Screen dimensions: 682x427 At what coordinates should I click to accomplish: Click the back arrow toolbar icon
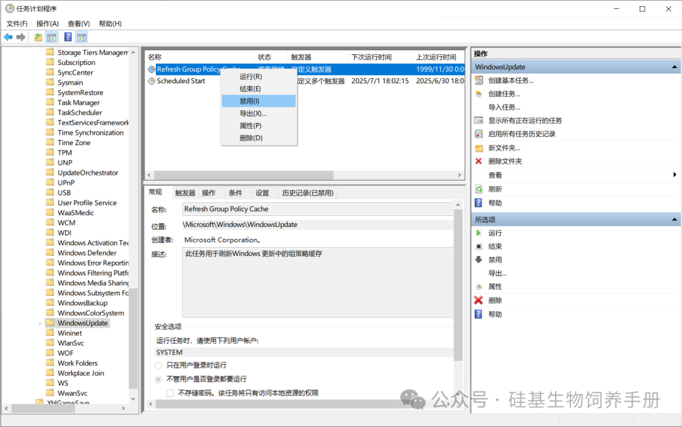[x=8, y=37]
